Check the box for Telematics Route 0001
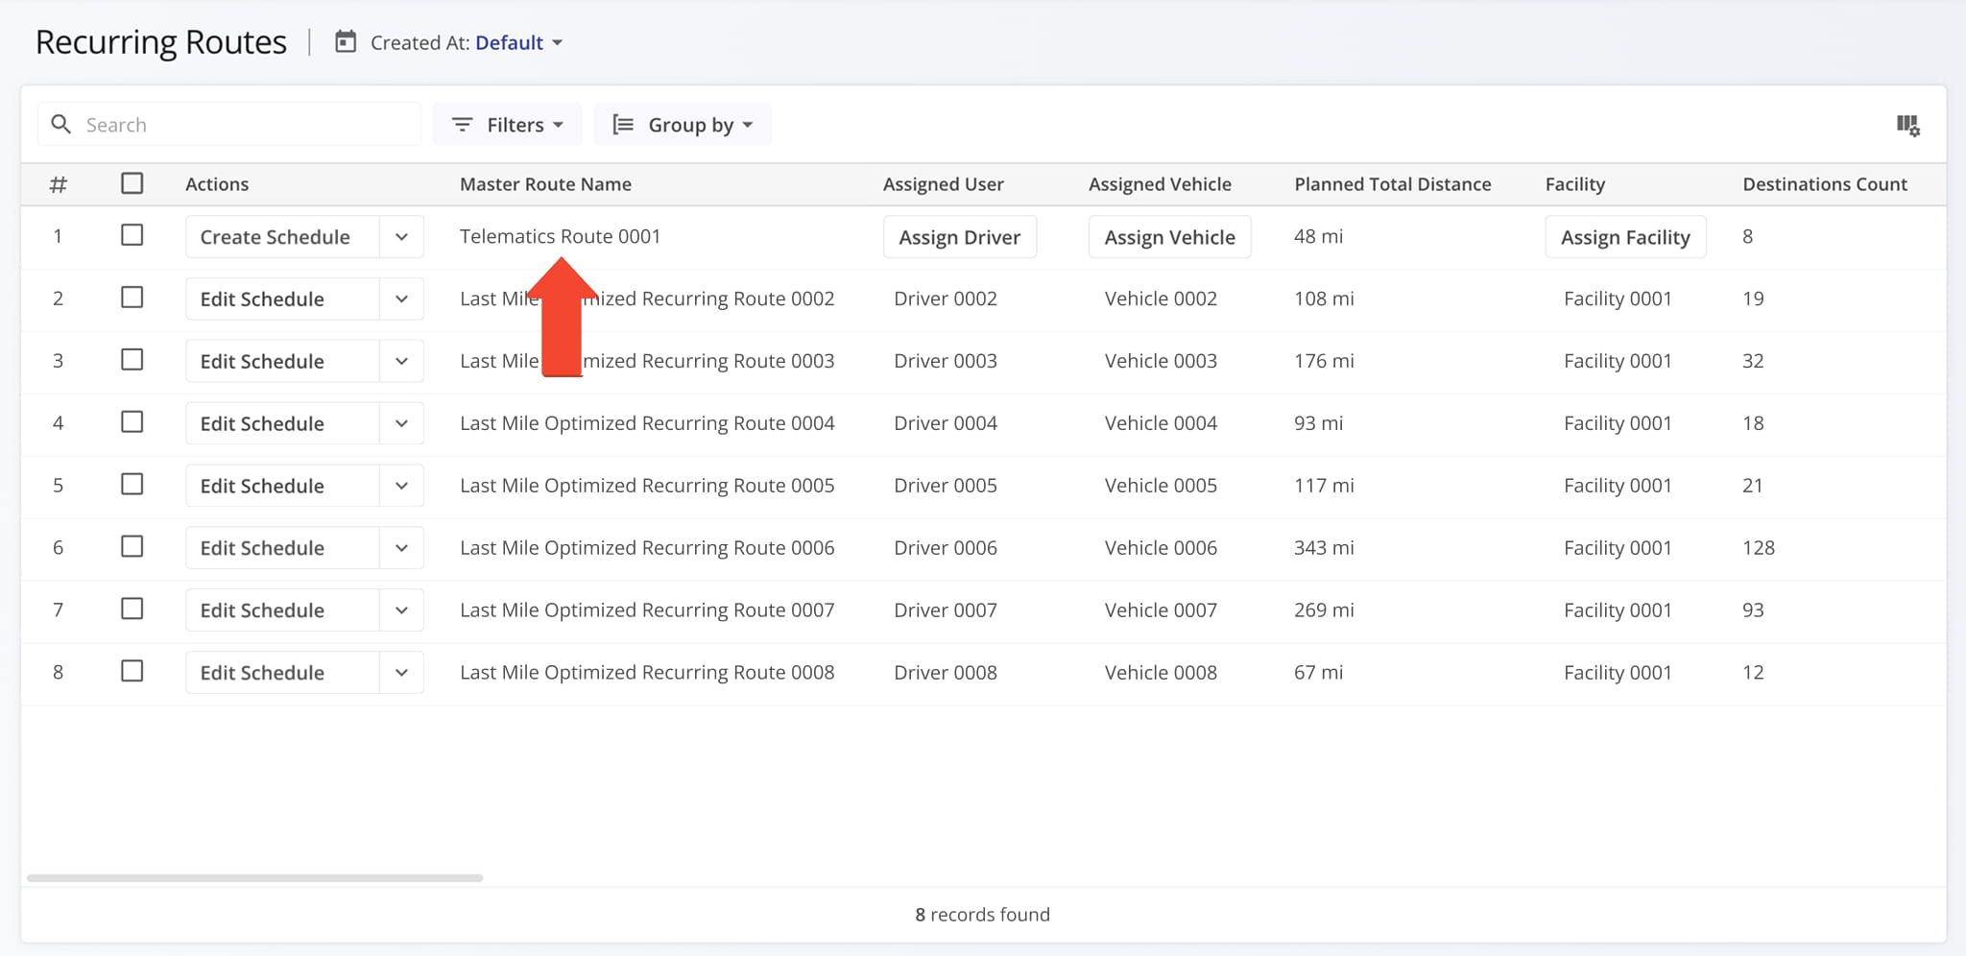This screenshot has height=956, width=1966. pos(132,235)
